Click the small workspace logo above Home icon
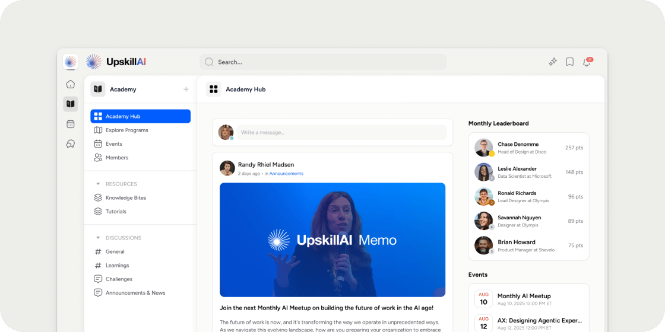 (71, 62)
